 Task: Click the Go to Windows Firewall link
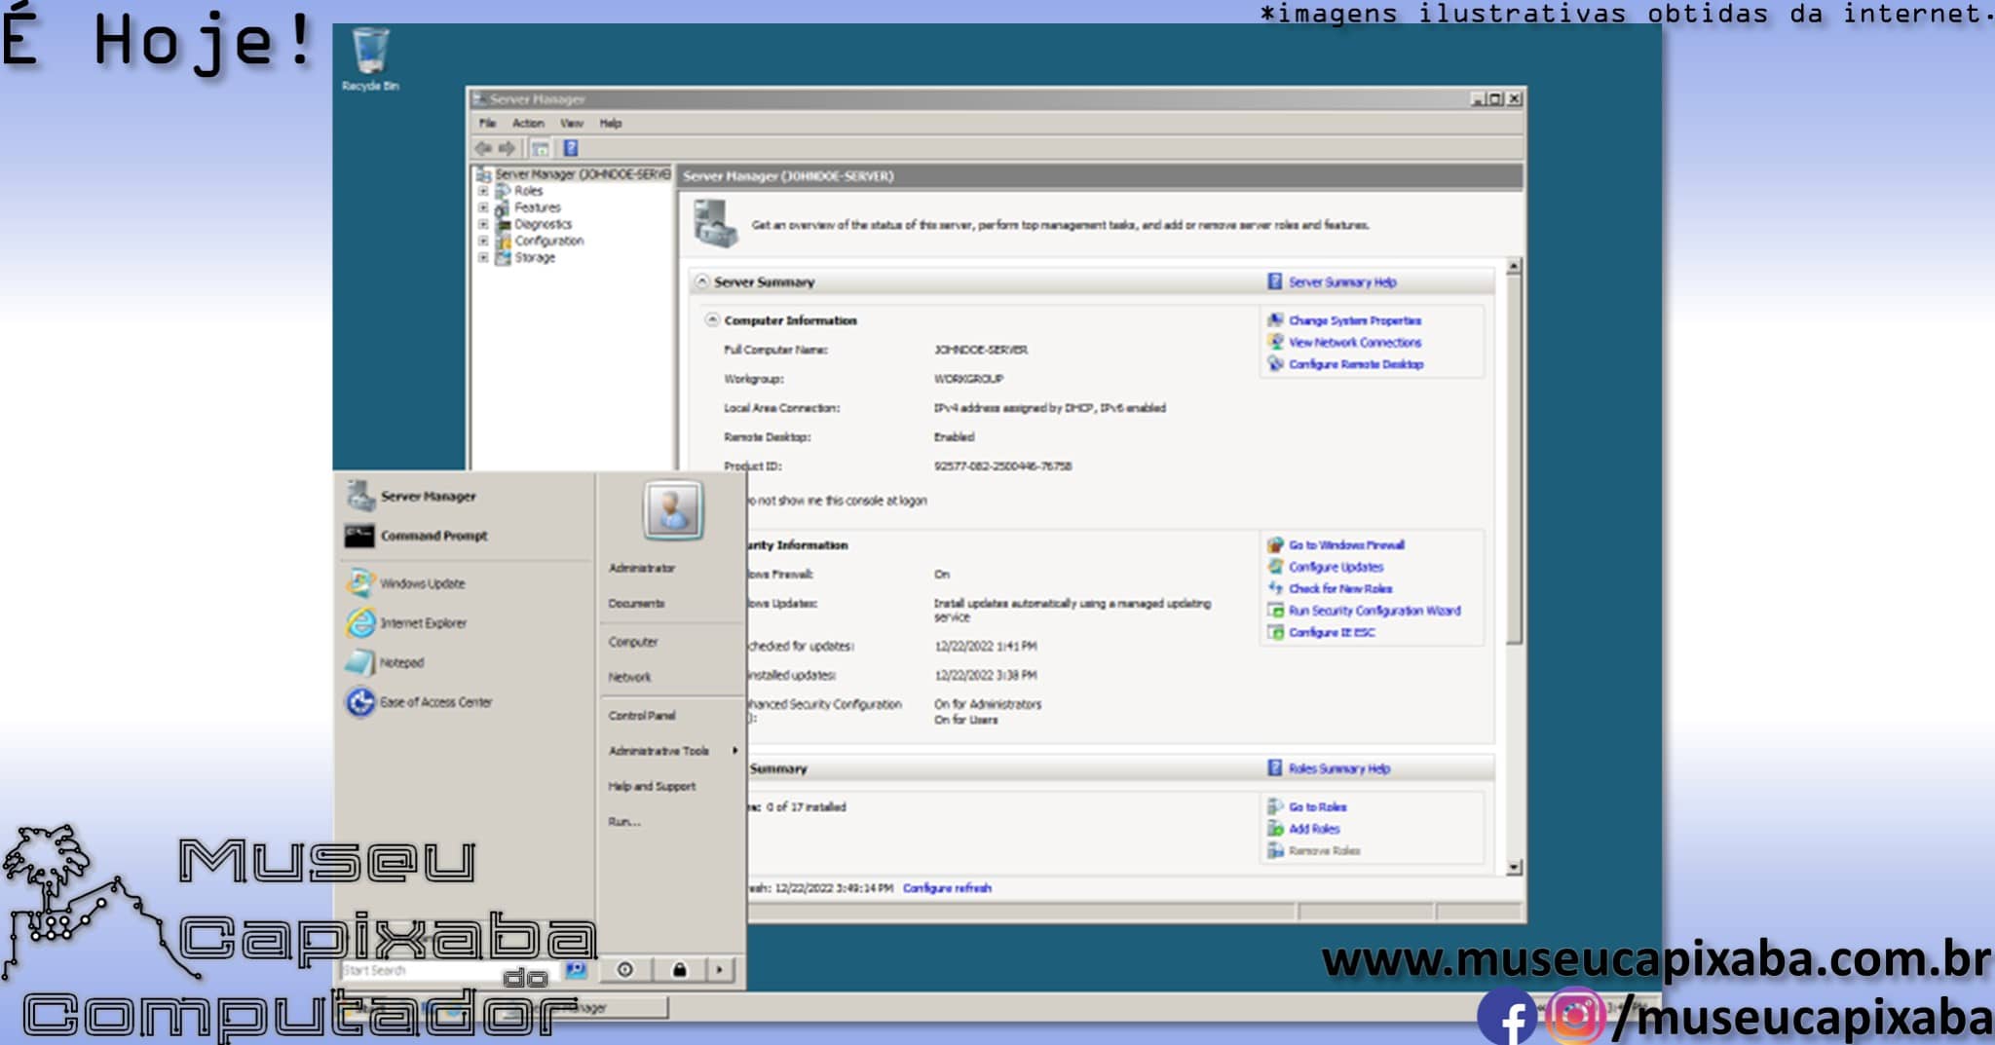point(1346,544)
